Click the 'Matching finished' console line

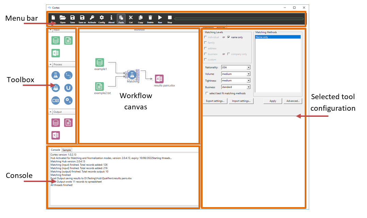(61, 175)
